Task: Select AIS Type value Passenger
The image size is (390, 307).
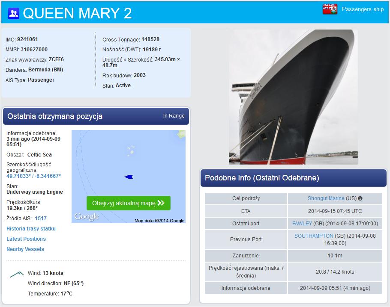Action: (x=41, y=80)
